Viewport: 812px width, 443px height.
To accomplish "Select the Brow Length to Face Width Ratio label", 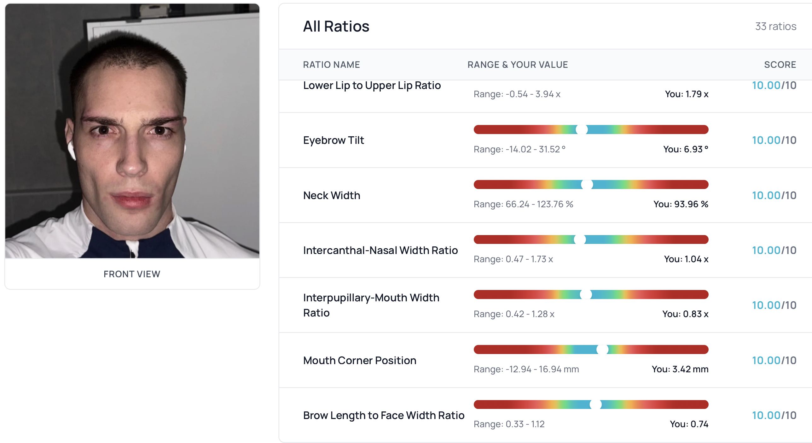I will click(x=384, y=415).
